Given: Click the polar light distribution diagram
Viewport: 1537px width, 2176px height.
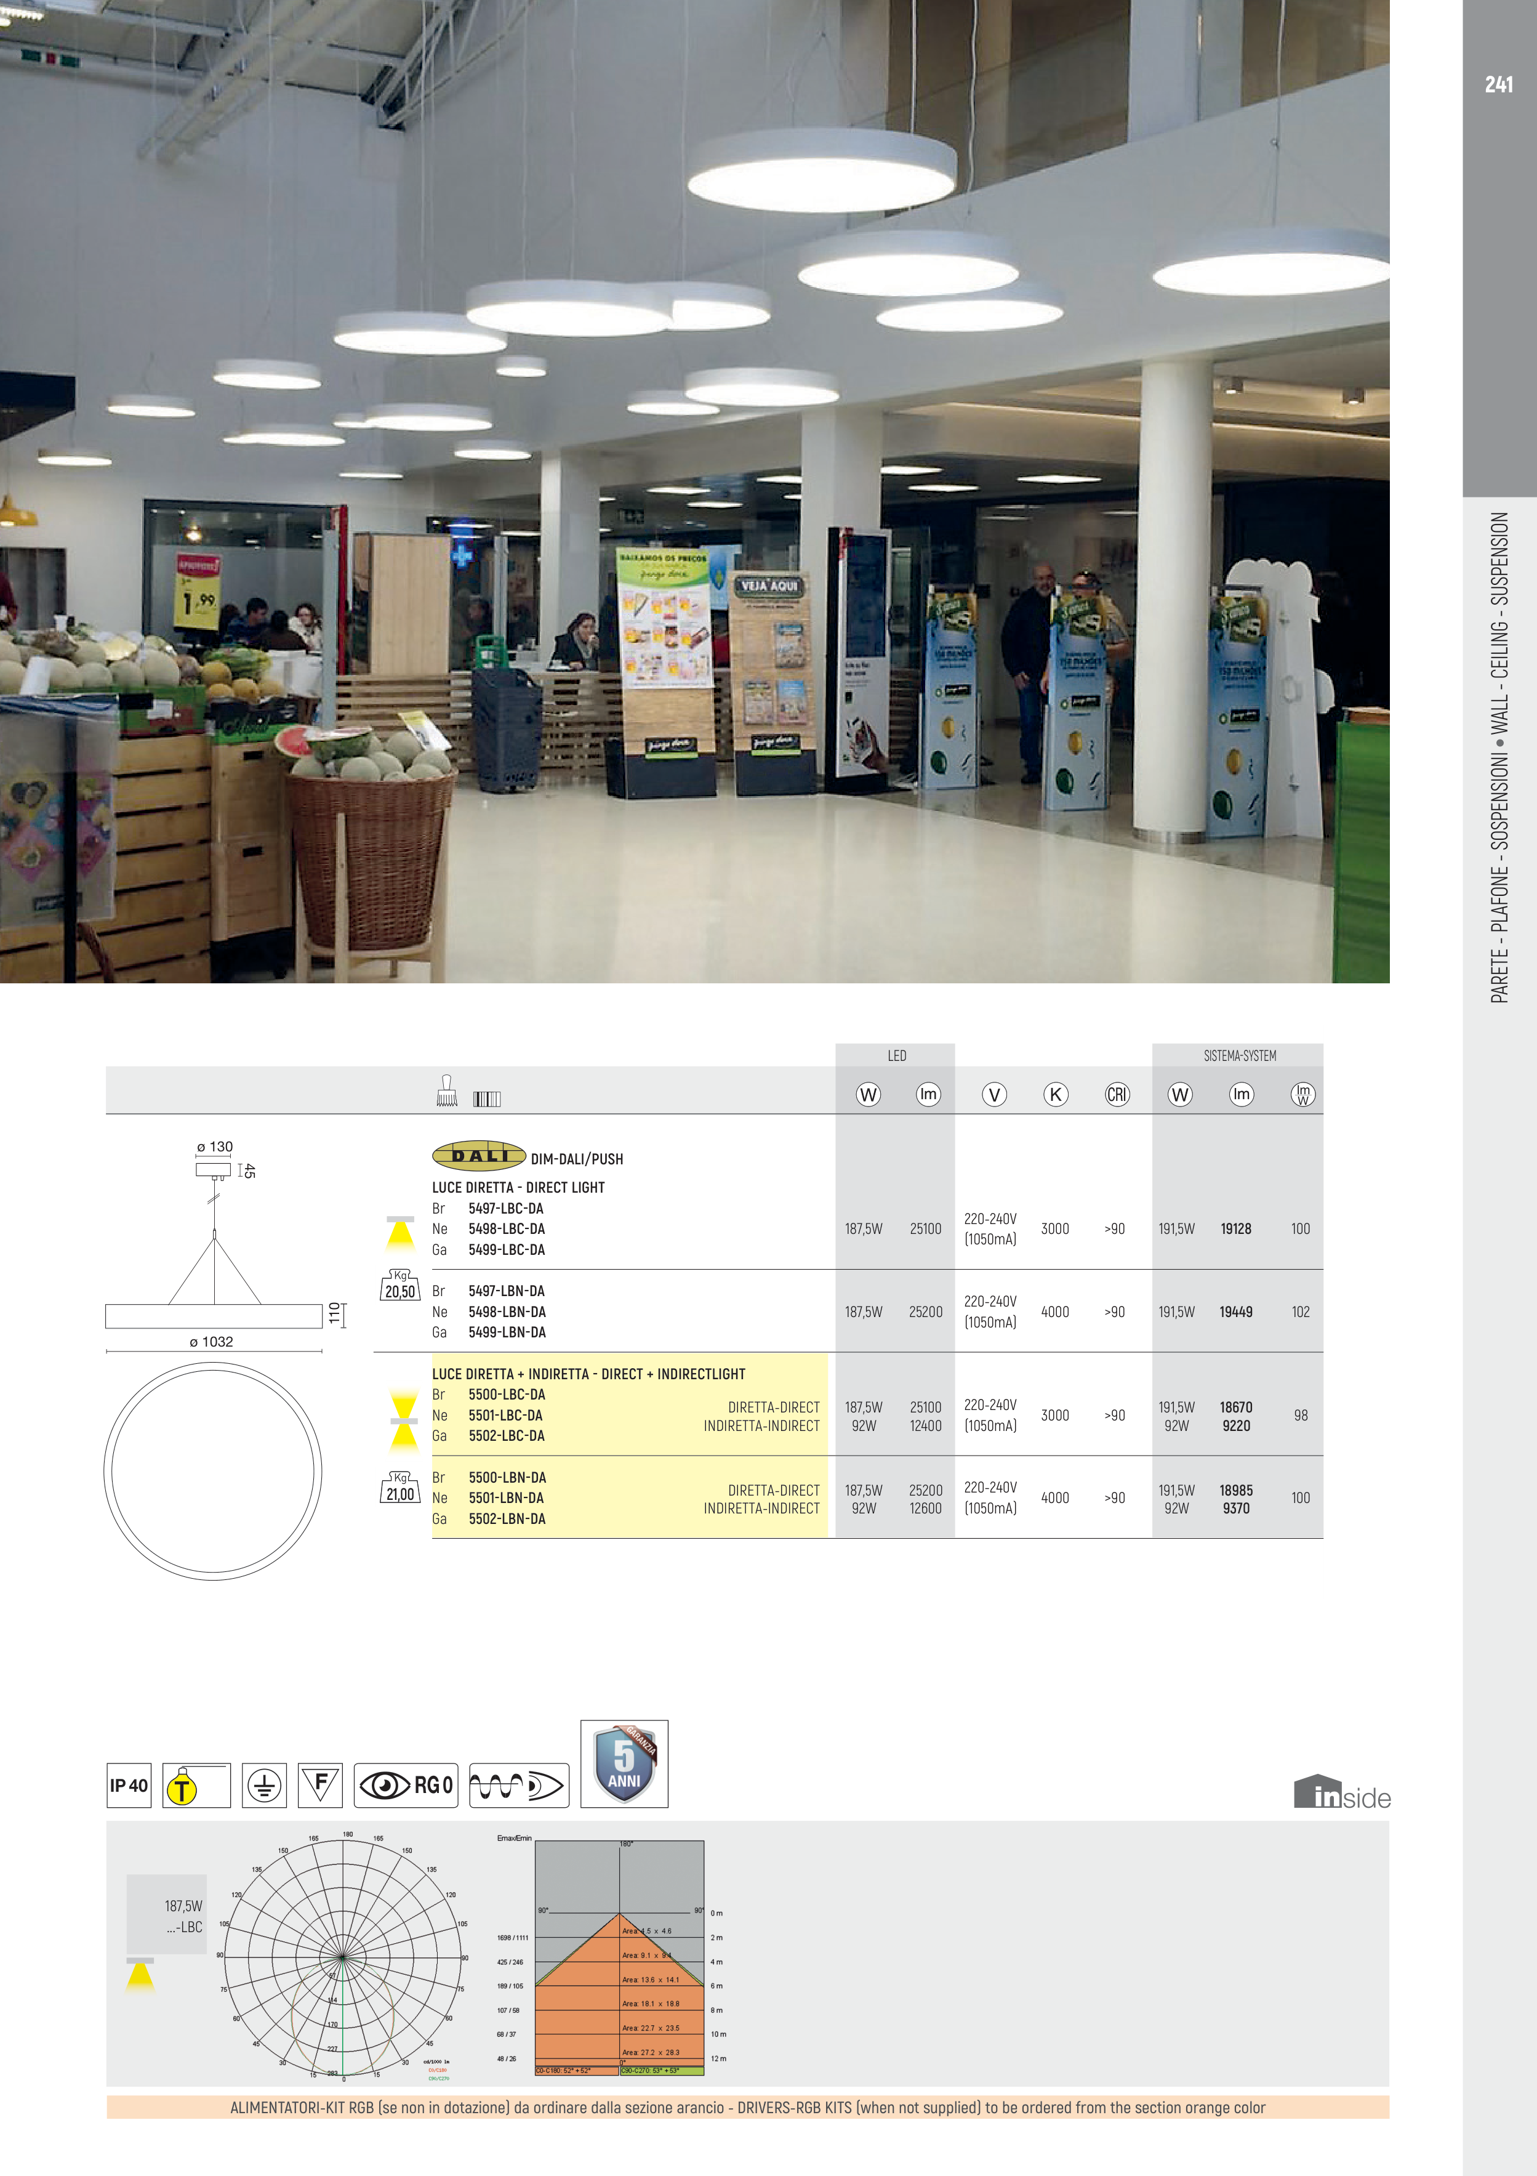Looking at the screenshot, I should click(x=343, y=1958).
